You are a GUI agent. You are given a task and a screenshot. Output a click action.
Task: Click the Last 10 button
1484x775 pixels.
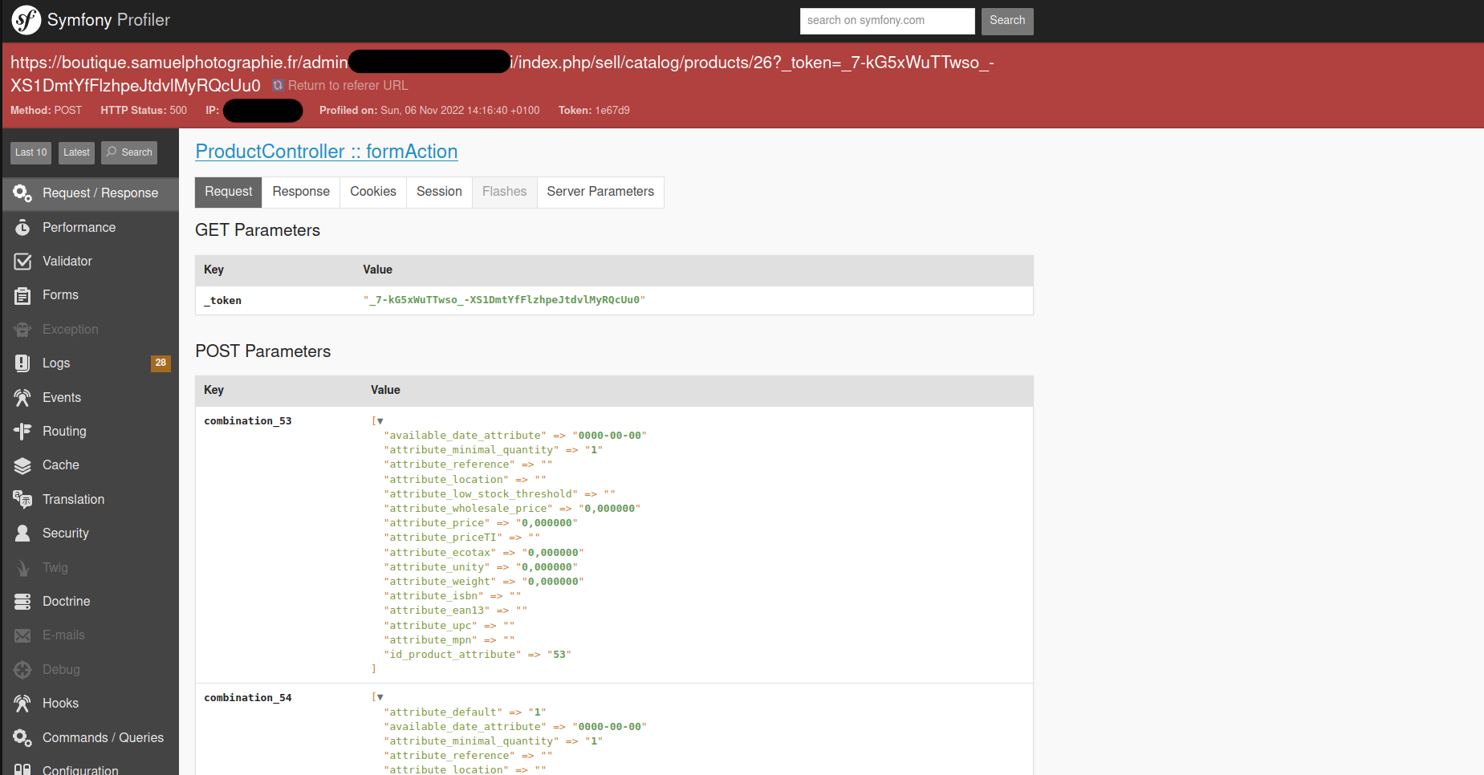click(x=30, y=152)
